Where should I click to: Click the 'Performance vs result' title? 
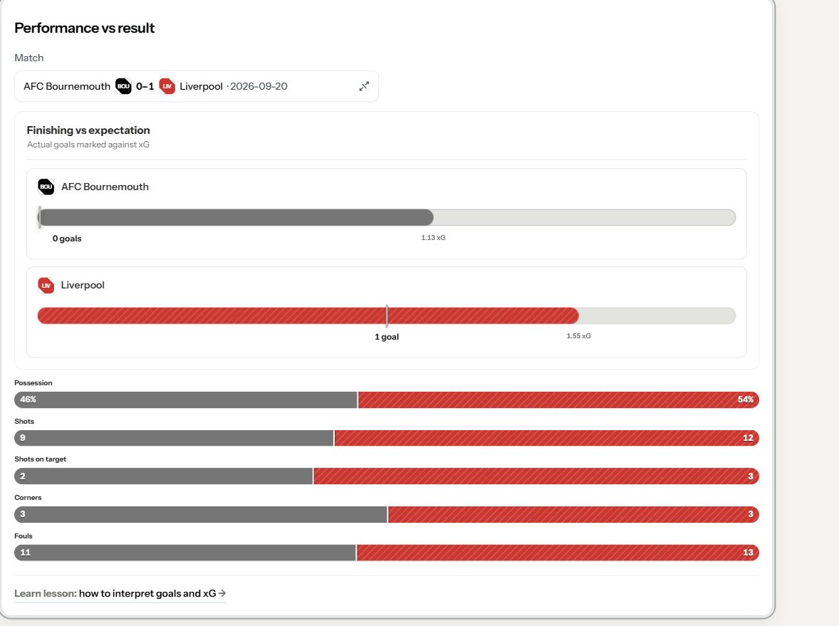[85, 28]
